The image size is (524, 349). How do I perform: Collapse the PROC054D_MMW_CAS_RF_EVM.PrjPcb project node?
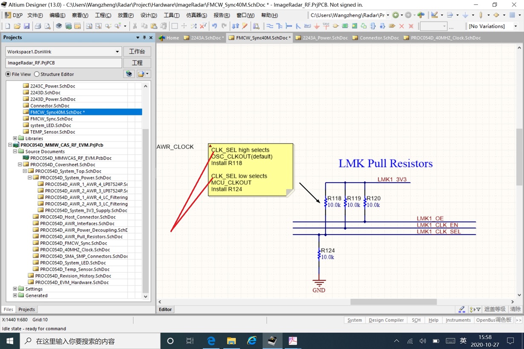click(x=10, y=145)
